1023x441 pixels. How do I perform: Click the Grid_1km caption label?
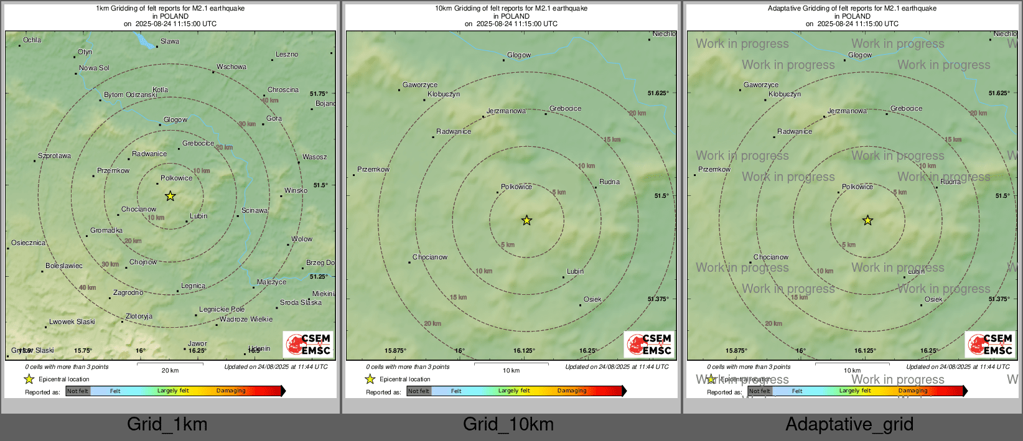(x=167, y=424)
